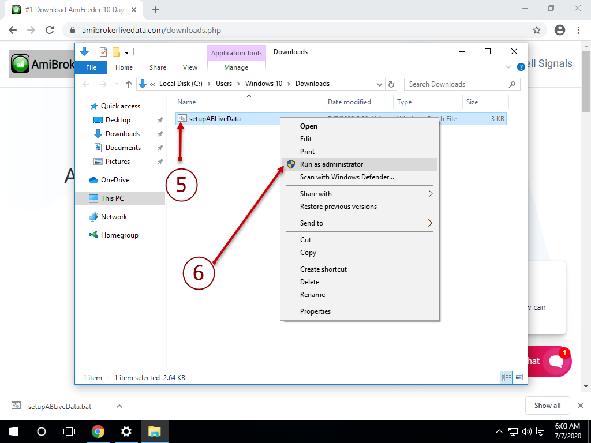Go up one folder level arrow
591x443 pixels.
click(x=129, y=84)
